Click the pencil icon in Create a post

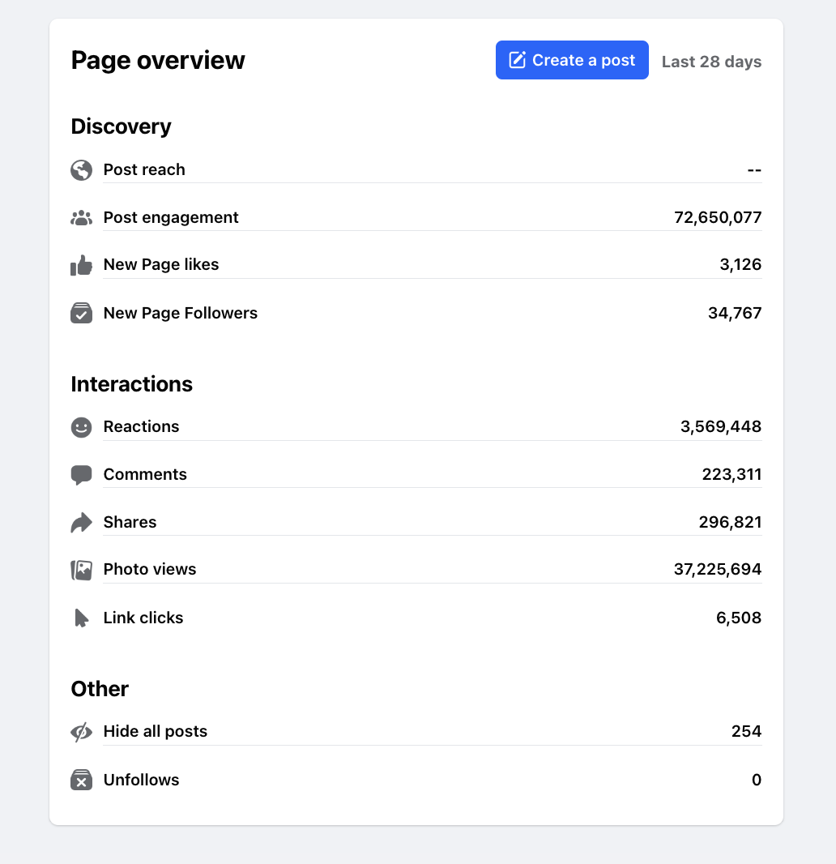click(517, 60)
